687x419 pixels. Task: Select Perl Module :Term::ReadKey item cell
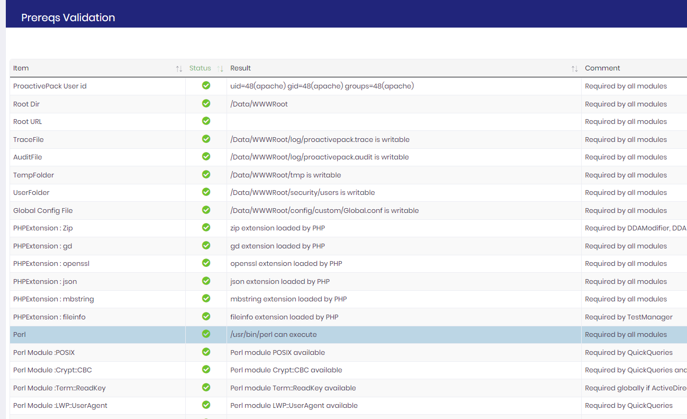click(97, 388)
